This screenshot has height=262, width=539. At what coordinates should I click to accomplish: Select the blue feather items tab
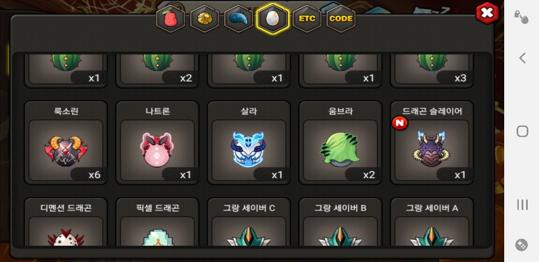click(239, 19)
